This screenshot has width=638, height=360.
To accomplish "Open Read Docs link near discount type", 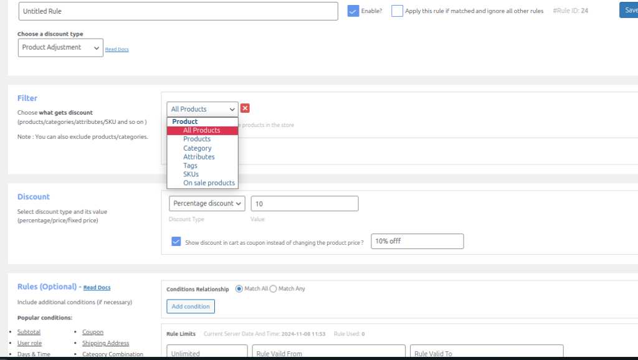I will coord(117,49).
